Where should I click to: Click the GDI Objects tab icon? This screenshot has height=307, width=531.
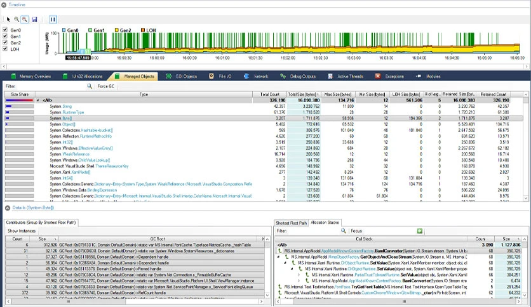pyautogui.click(x=169, y=76)
